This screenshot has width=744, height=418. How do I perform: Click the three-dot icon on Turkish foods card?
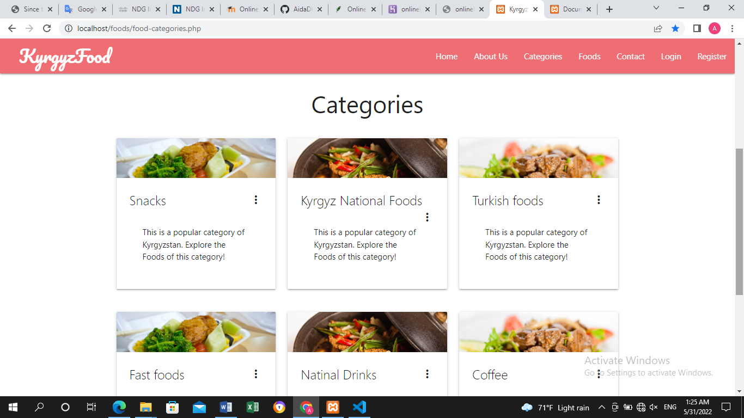(598, 200)
